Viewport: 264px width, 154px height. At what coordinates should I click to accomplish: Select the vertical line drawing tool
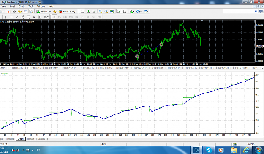6,17
